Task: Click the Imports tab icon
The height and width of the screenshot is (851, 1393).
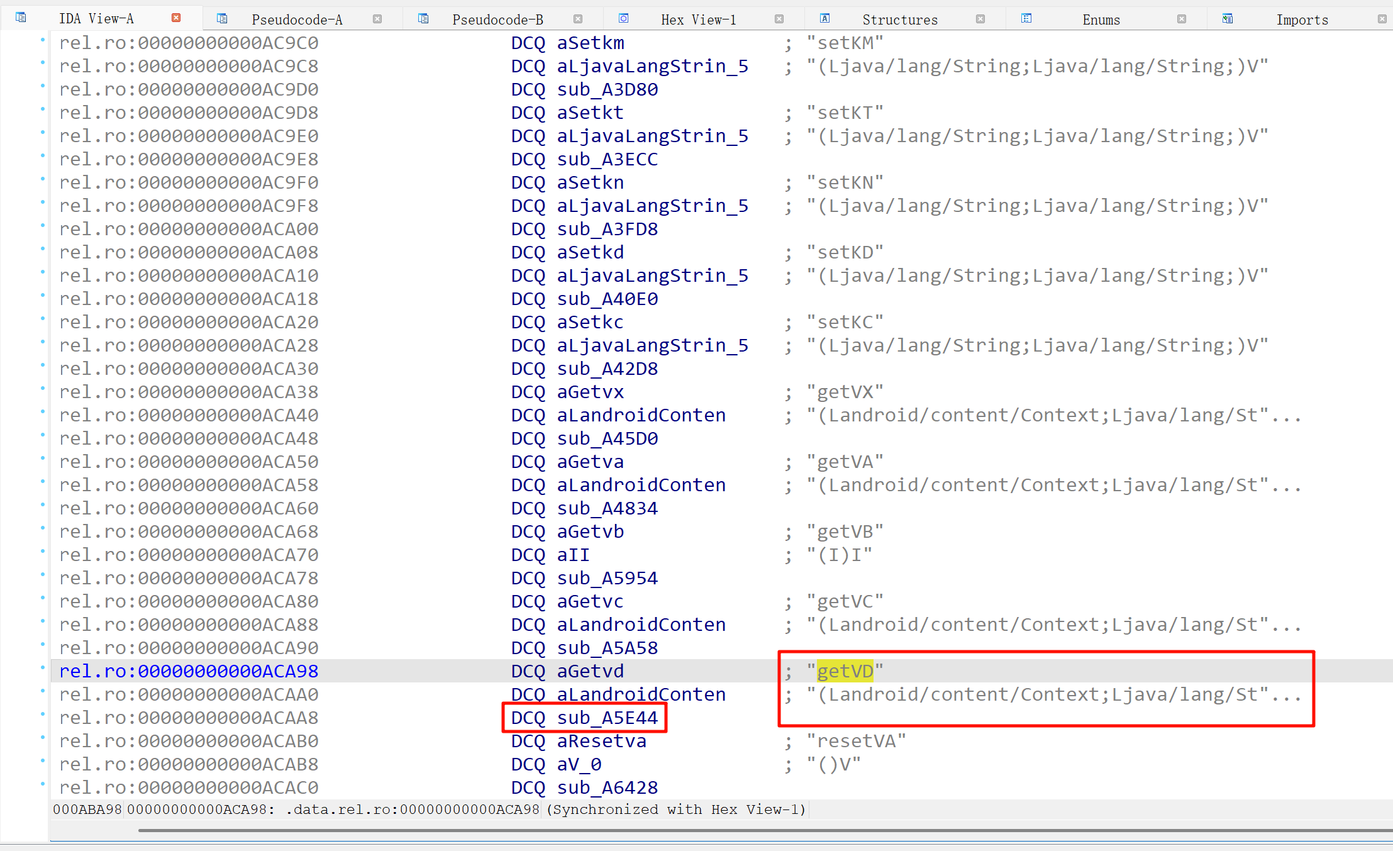Action: (x=1228, y=18)
